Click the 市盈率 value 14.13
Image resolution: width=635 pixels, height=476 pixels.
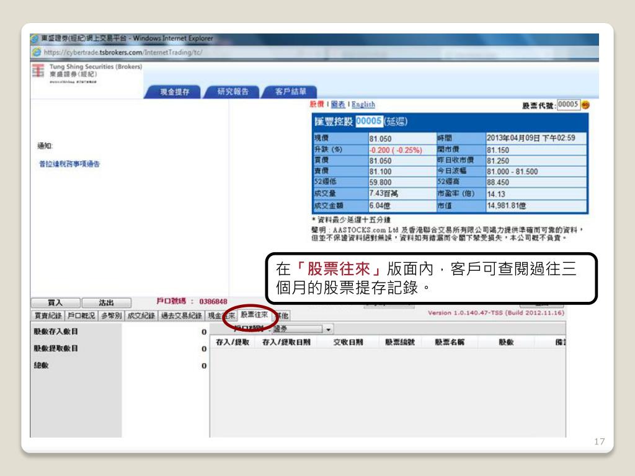[496, 194]
